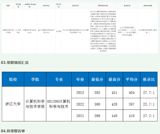This screenshot has height=134, width=160.
Task: Click average score '397' for 2022
Action: 132,104
